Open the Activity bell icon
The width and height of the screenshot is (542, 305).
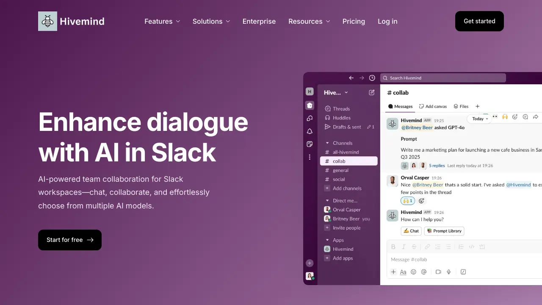(310, 131)
